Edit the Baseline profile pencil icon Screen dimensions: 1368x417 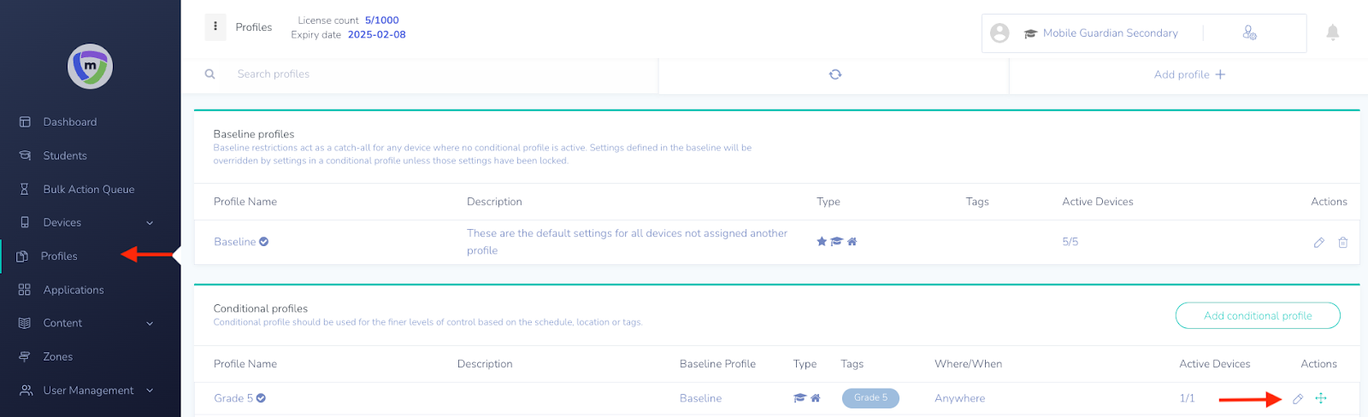coord(1319,243)
